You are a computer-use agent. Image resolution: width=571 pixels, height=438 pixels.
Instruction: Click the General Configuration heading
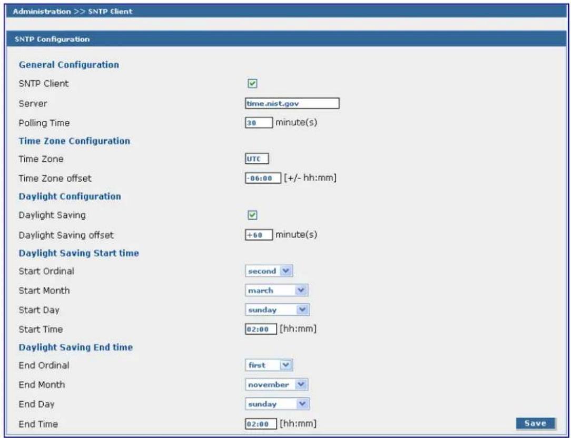coord(69,65)
